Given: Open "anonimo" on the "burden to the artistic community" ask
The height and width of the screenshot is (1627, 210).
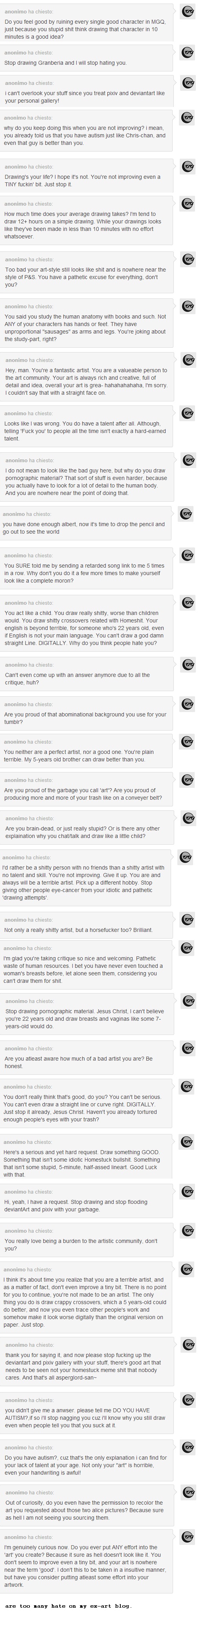Looking at the screenshot, I should coord(17,1230).
